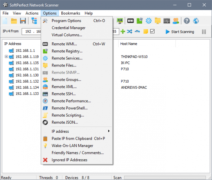The width and height of the screenshot is (212, 180).
Task: Click the green plus add range icon
Action: [123, 31]
